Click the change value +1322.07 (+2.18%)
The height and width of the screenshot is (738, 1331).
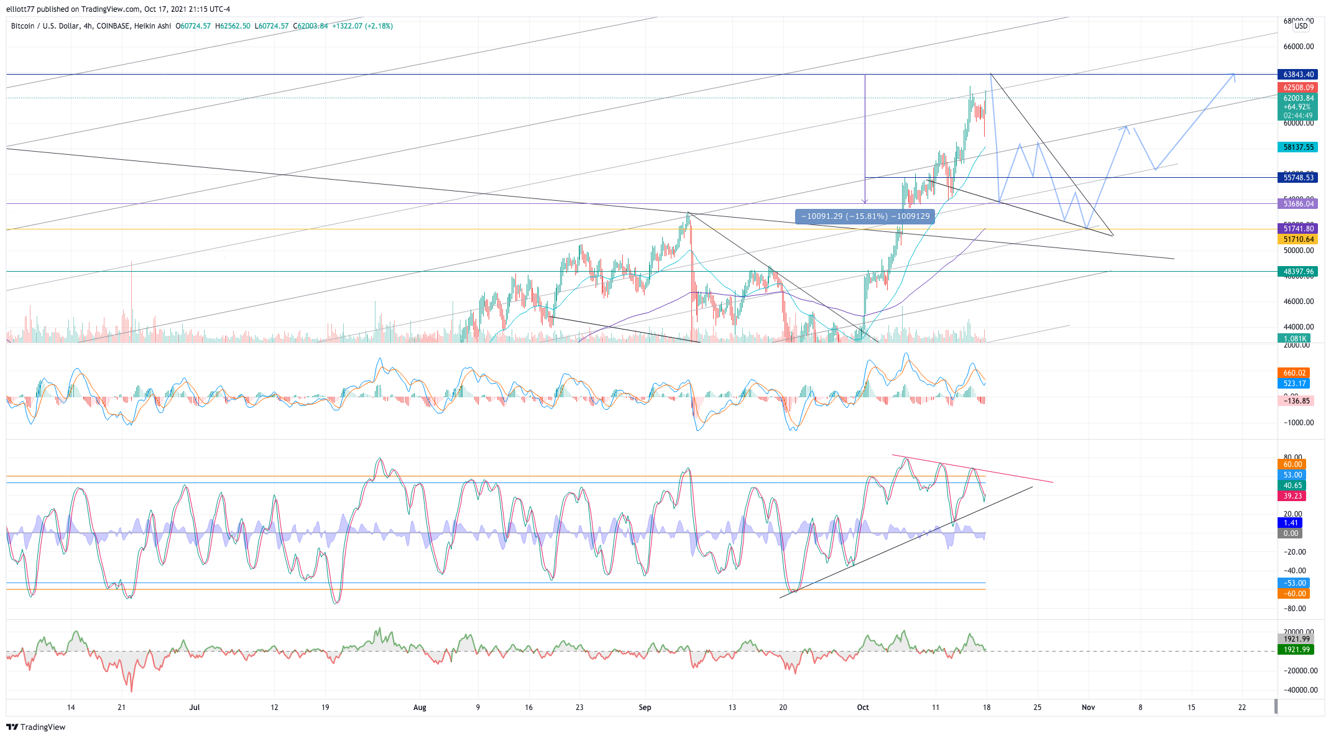tap(362, 26)
